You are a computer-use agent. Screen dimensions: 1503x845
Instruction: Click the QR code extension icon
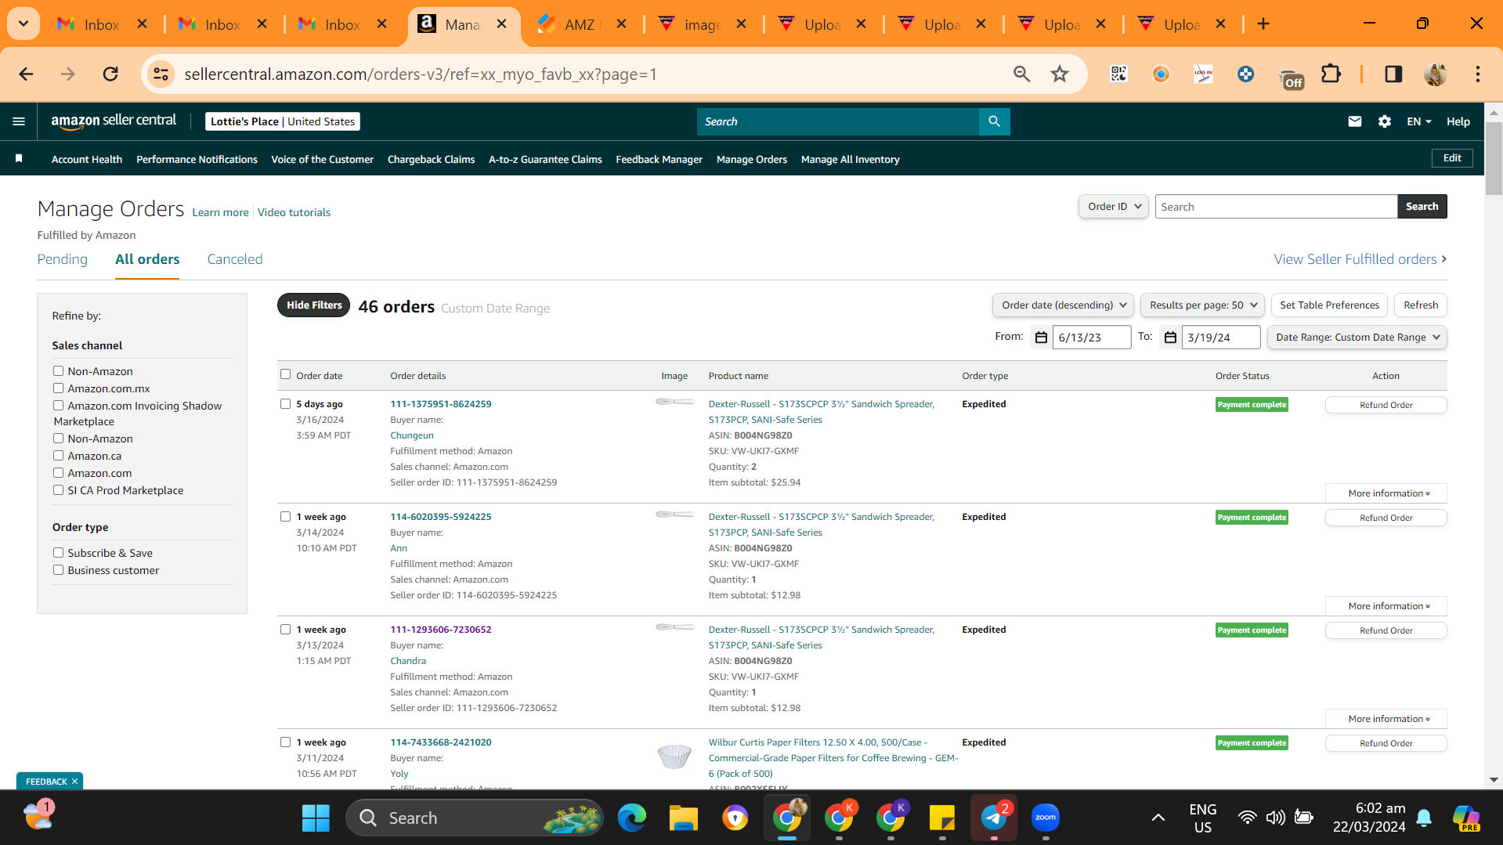tap(1118, 74)
